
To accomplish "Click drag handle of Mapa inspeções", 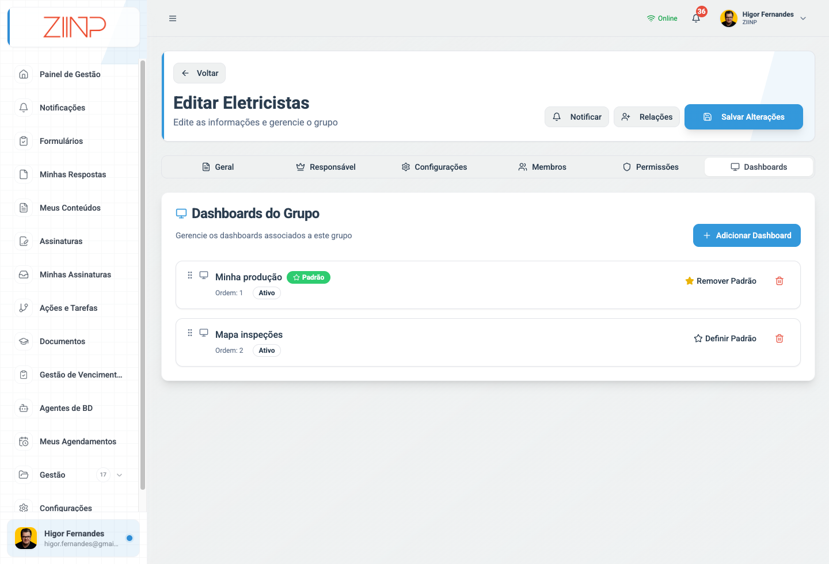I will coord(190,333).
